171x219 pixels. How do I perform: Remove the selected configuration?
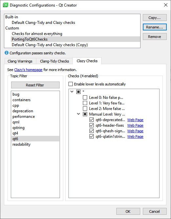155,37
